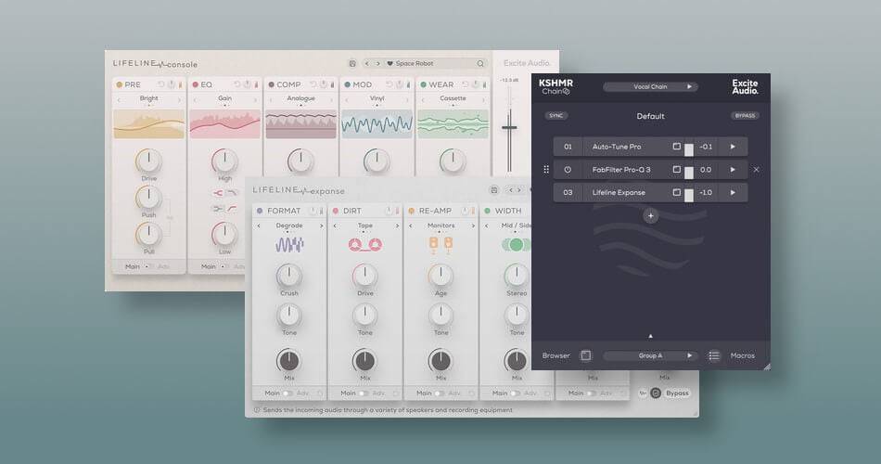Switch DIRT module Main/Adv toggle

pos(364,393)
